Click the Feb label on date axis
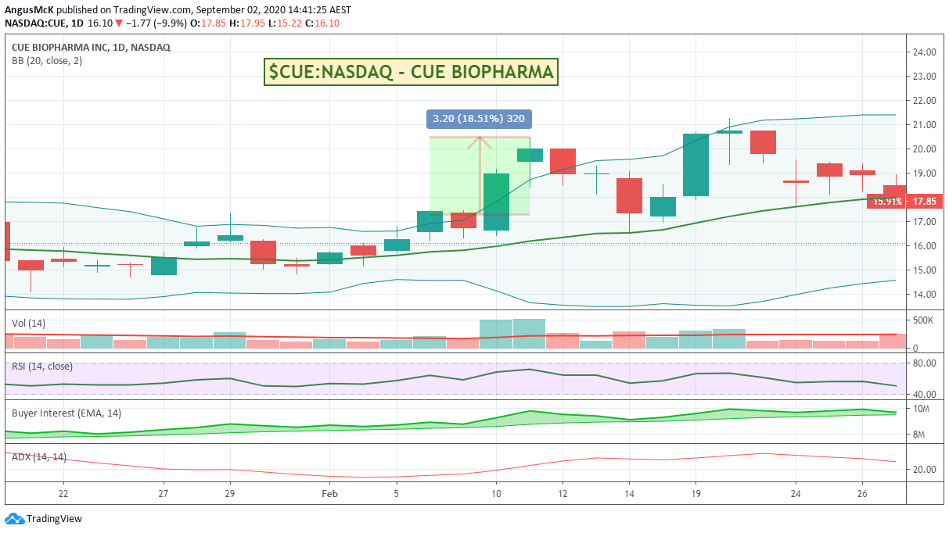The width and height of the screenshot is (949, 533). (329, 494)
